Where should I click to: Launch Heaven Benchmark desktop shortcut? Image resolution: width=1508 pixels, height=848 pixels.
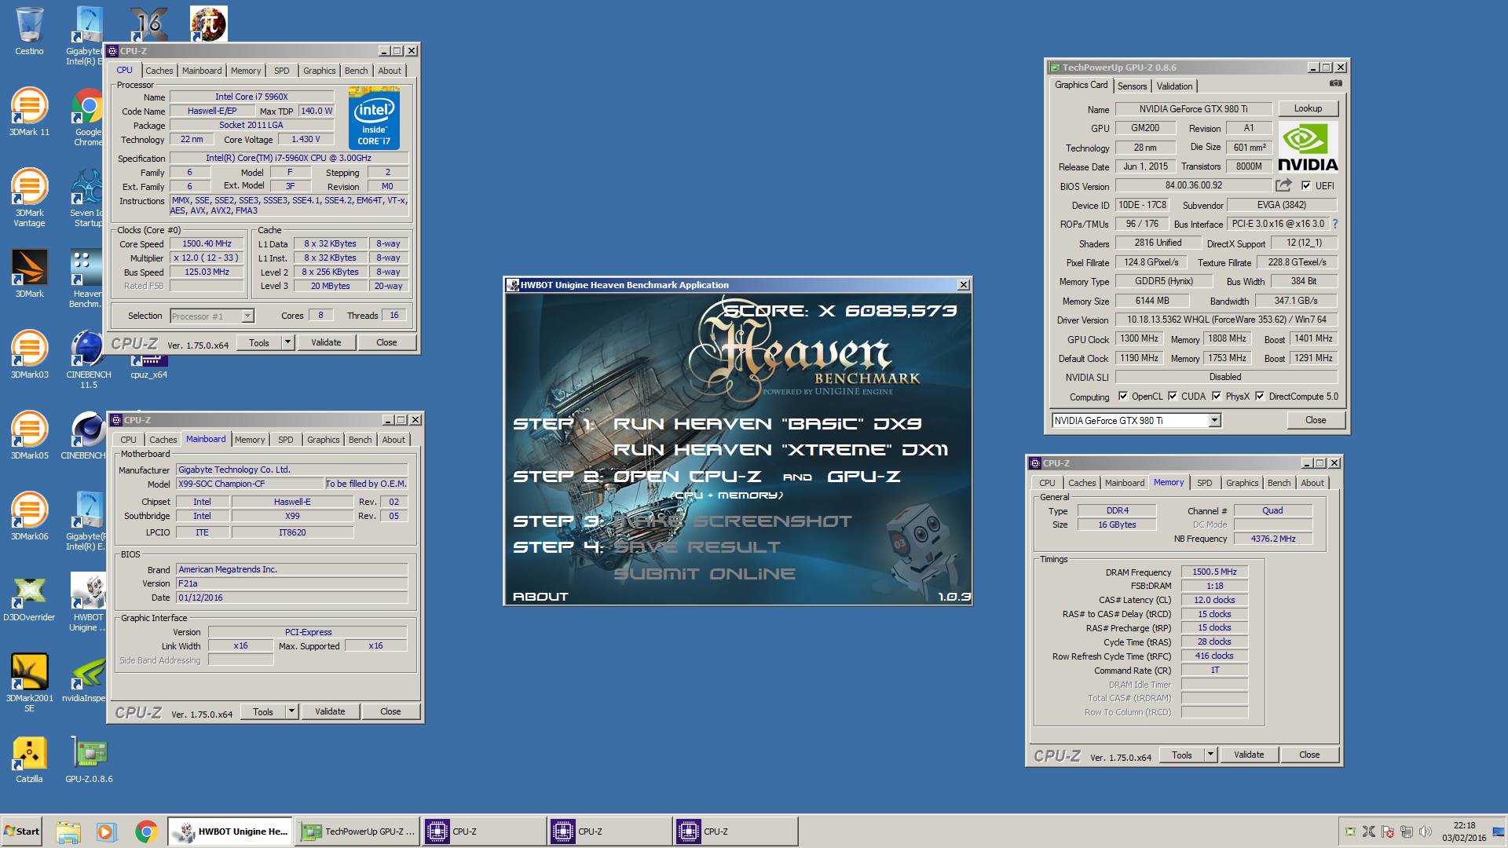coord(86,279)
